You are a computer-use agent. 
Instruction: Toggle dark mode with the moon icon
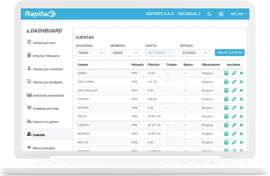[x=209, y=14]
